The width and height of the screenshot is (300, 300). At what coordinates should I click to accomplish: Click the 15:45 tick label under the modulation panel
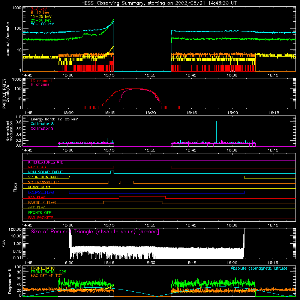click(191, 150)
